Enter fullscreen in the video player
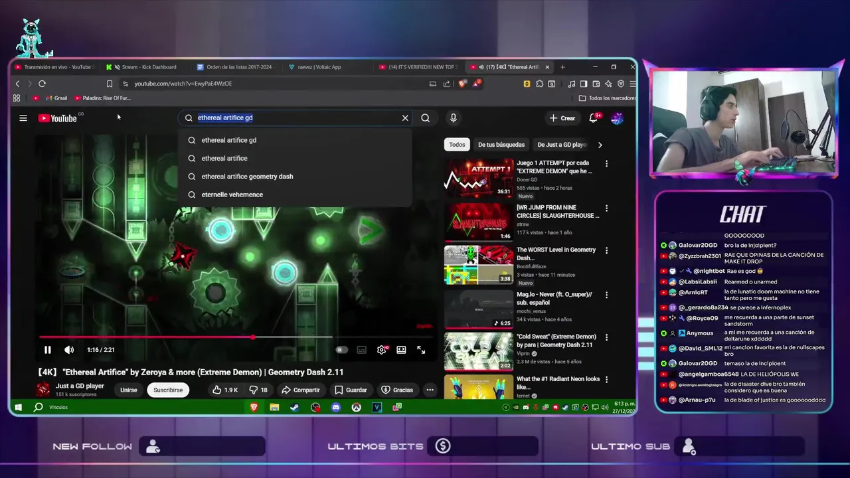The width and height of the screenshot is (850, 478). [x=421, y=350]
